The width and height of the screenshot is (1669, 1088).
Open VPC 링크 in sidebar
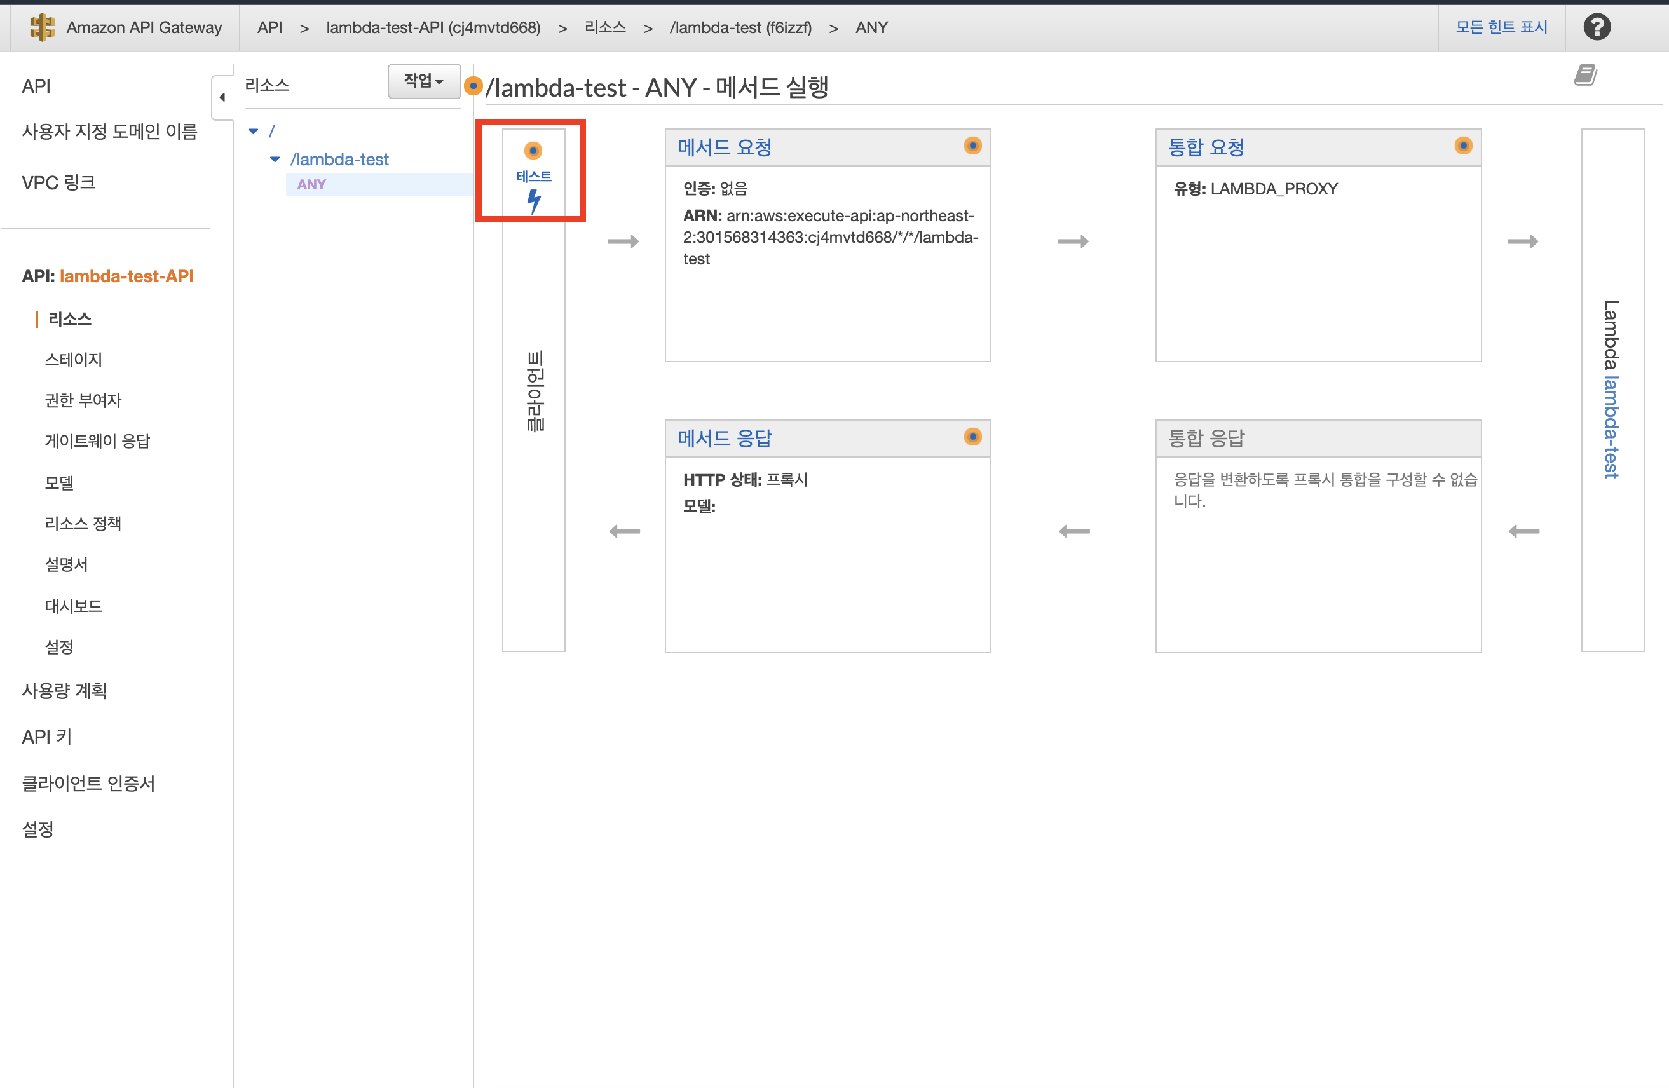[59, 182]
